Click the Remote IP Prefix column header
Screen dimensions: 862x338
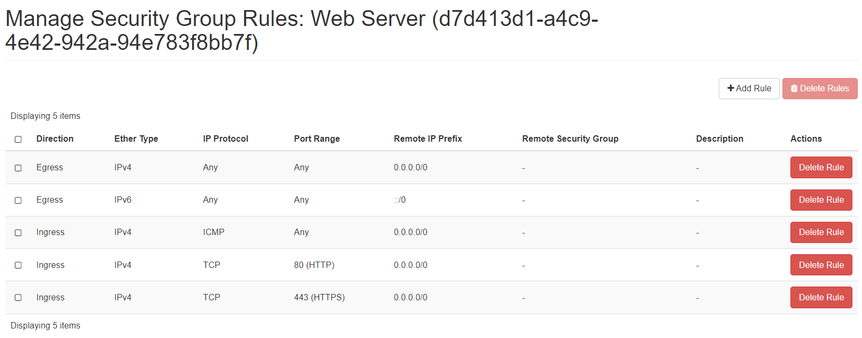428,138
